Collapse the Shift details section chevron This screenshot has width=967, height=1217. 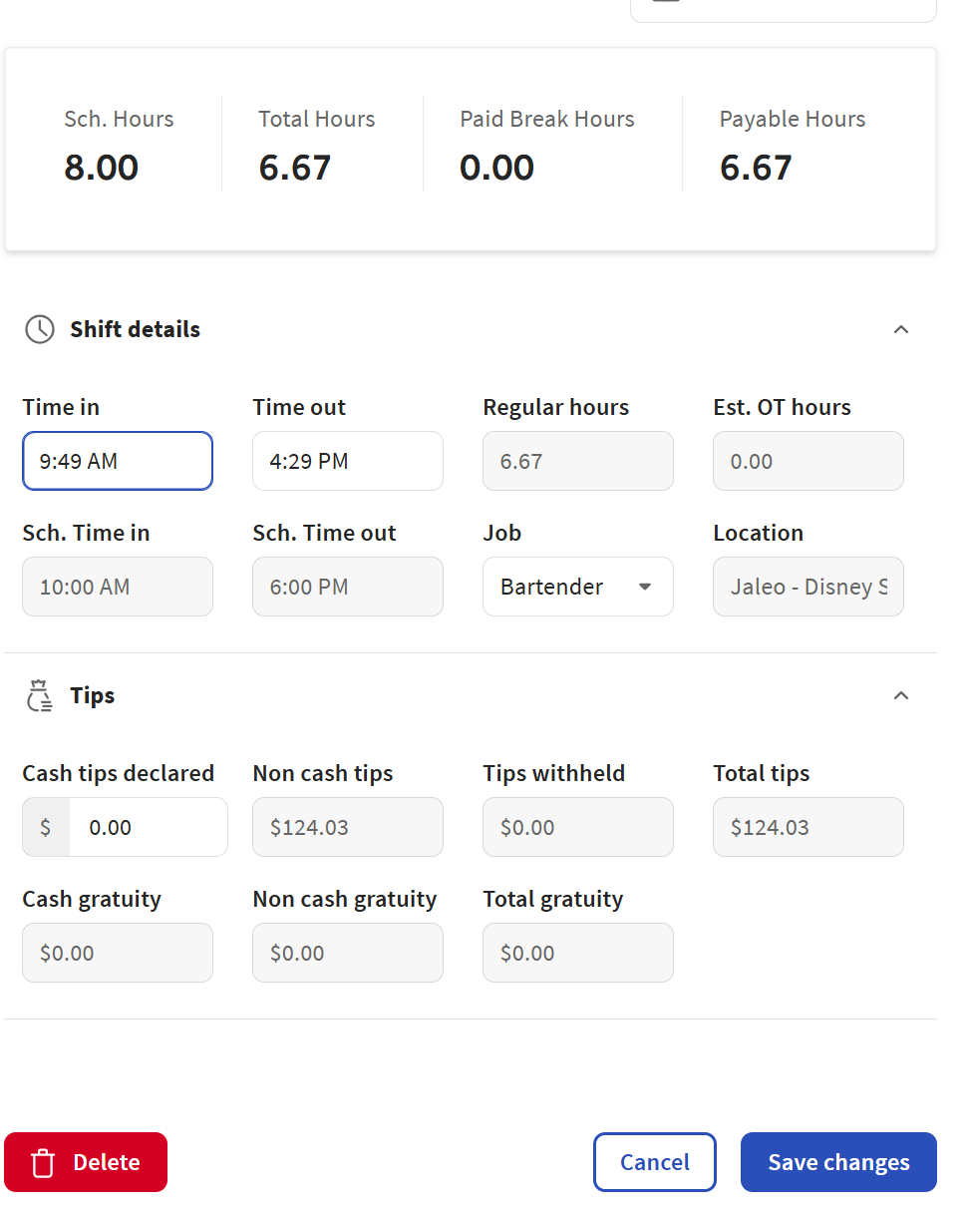pos(901,330)
